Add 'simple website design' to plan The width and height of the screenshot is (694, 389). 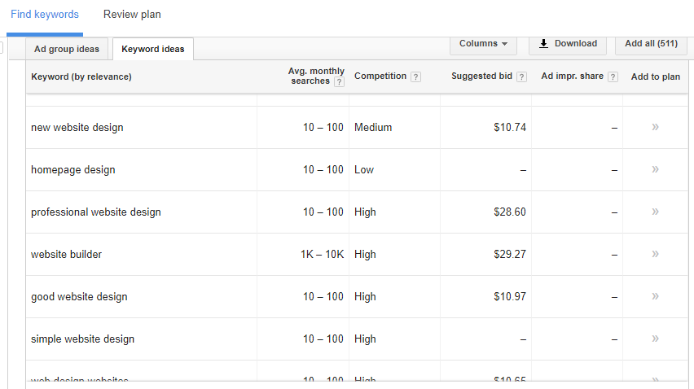pos(655,339)
